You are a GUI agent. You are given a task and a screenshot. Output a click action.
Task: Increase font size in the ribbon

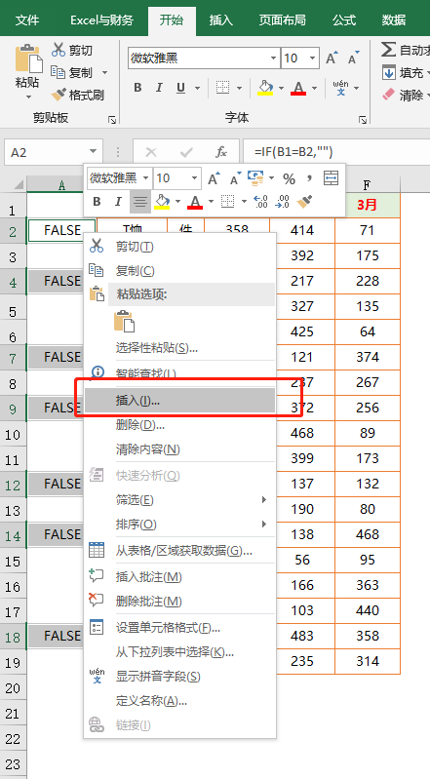click(332, 58)
